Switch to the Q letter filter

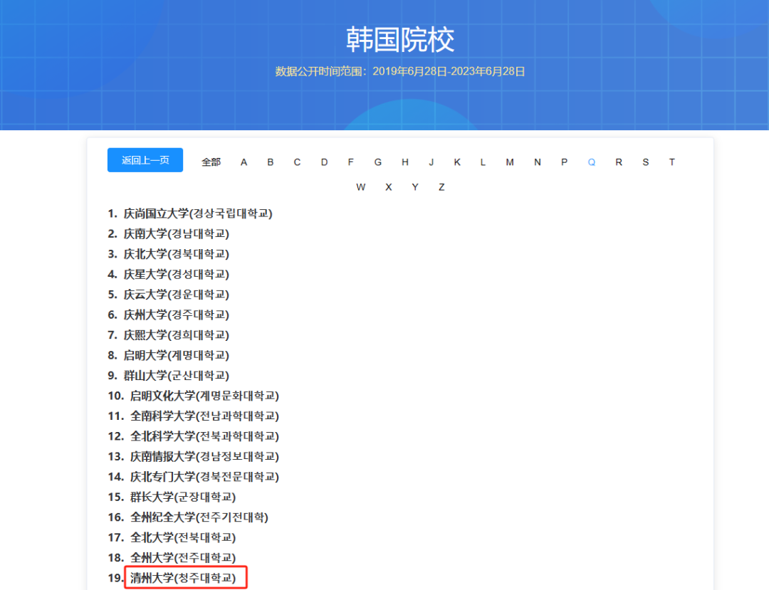coord(591,162)
